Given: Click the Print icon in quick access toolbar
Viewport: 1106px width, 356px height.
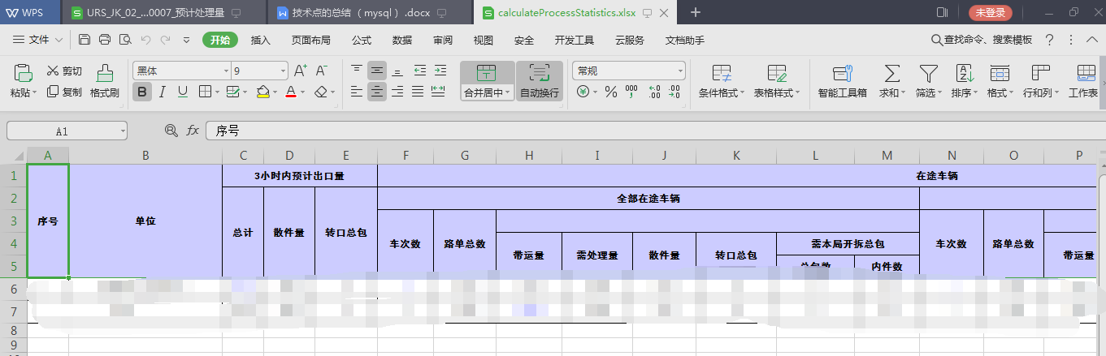Looking at the screenshot, I should tap(105, 40).
